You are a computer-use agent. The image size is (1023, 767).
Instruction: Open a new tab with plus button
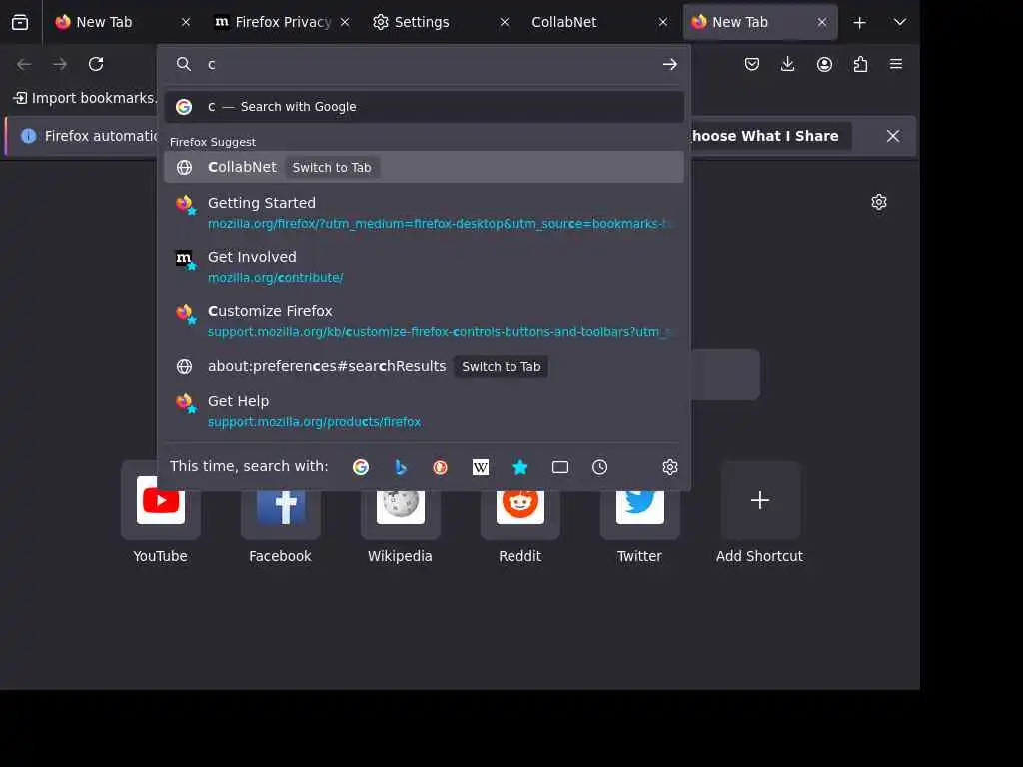tap(860, 22)
